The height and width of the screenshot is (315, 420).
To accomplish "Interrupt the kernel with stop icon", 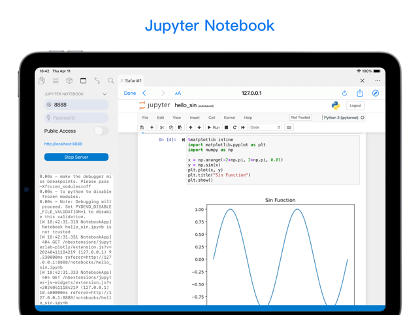I will [227, 127].
